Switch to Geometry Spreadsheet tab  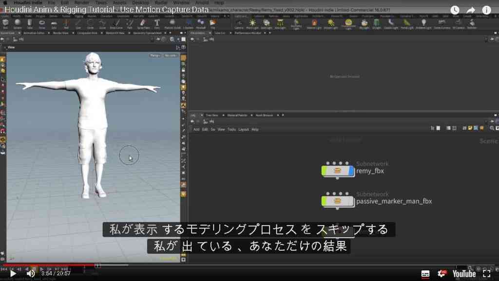click(147, 33)
